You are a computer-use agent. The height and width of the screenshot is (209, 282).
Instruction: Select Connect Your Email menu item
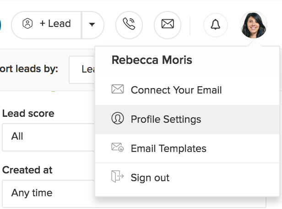(x=176, y=90)
